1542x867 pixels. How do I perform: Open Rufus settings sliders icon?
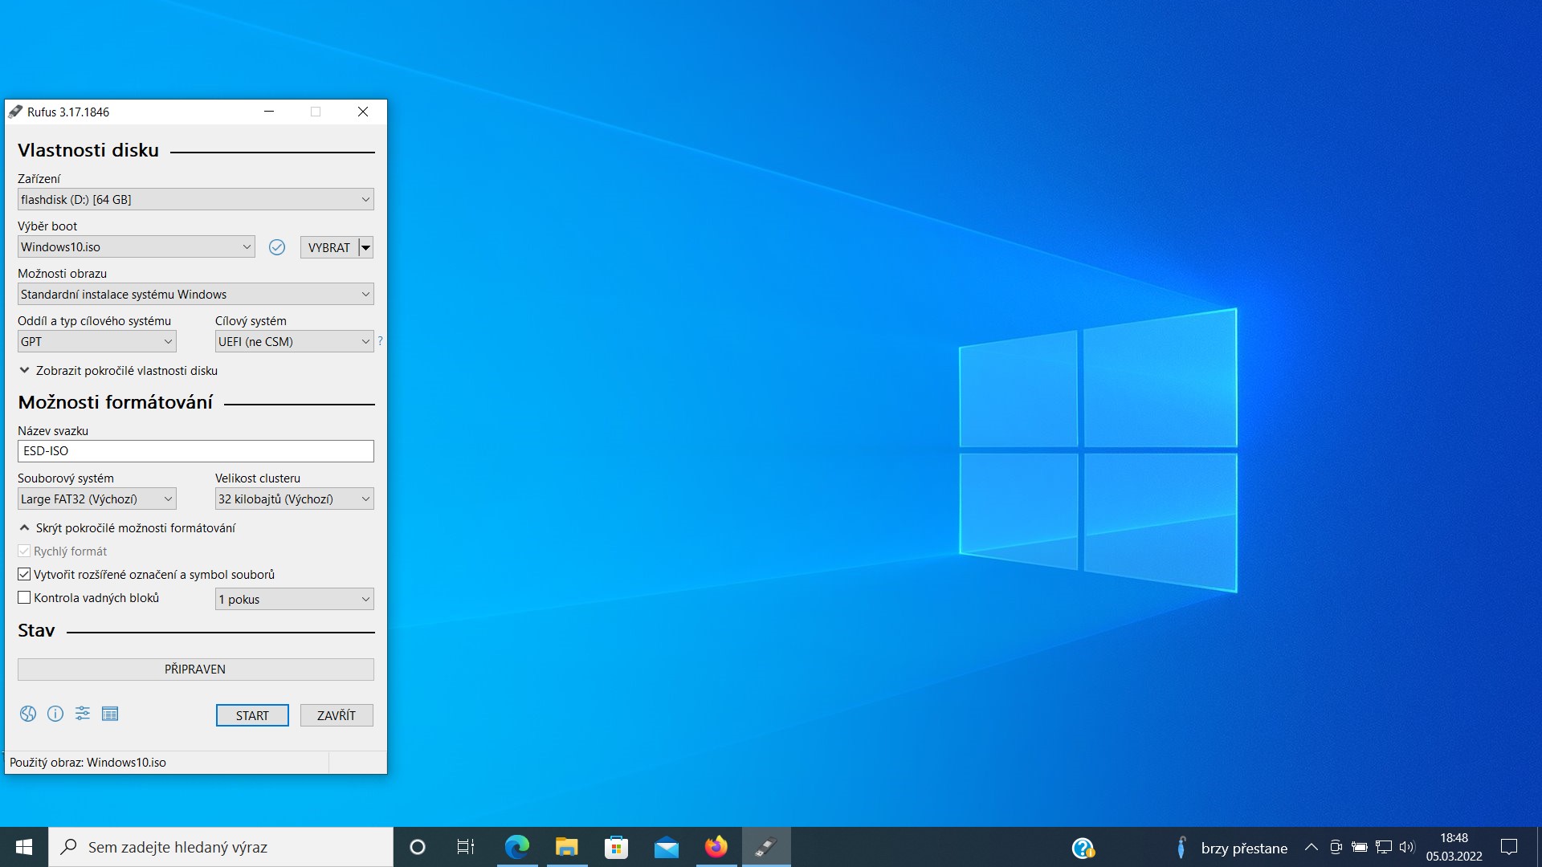pyautogui.click(x=83, y=714)
